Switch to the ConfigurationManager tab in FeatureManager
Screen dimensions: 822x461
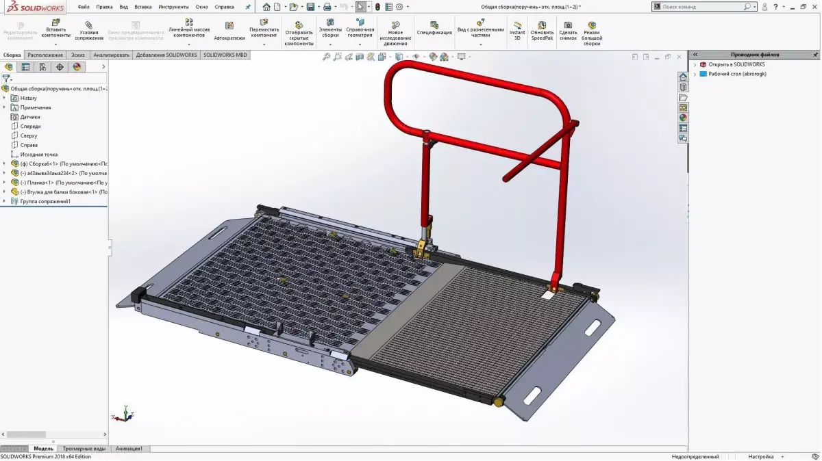25,66
